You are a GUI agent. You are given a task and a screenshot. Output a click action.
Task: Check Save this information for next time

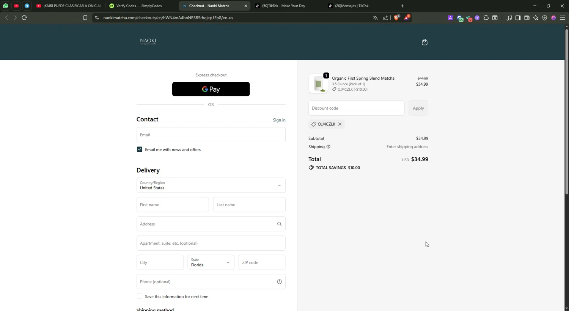tap(140, 297)
